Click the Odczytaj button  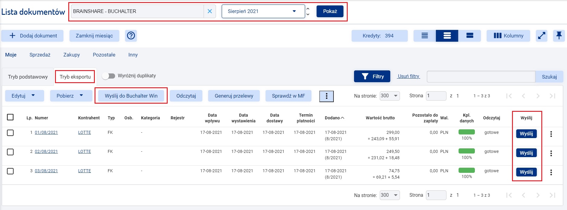186,96
